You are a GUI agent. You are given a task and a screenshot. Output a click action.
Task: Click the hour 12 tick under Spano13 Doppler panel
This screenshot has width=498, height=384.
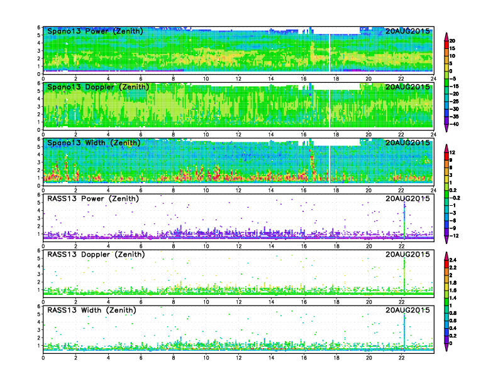pos(238,134)
